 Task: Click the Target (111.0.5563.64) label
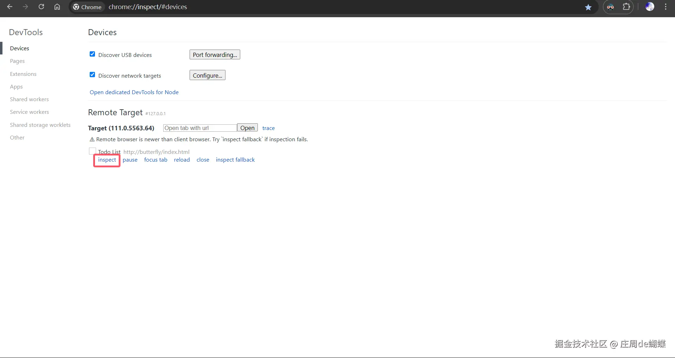pyautogui.click(x=121, y=128)
